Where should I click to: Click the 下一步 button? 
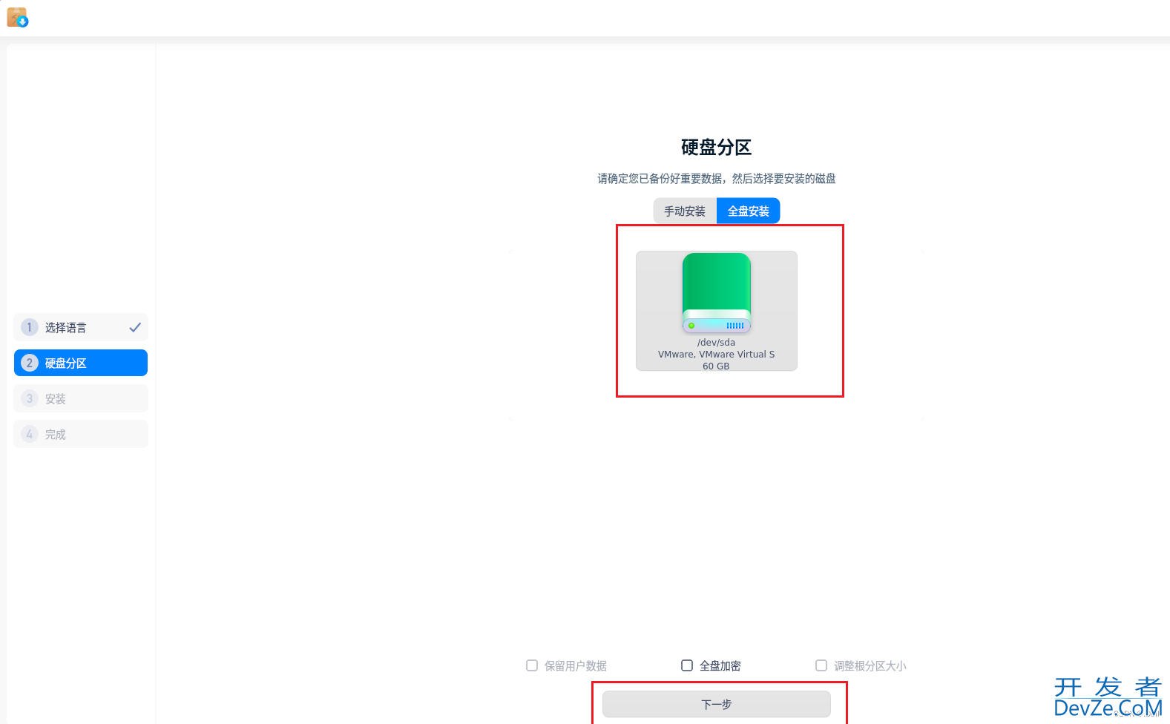click(716, 704)
